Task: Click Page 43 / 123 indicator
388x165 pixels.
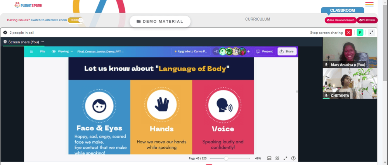Action: click(197, 158)
